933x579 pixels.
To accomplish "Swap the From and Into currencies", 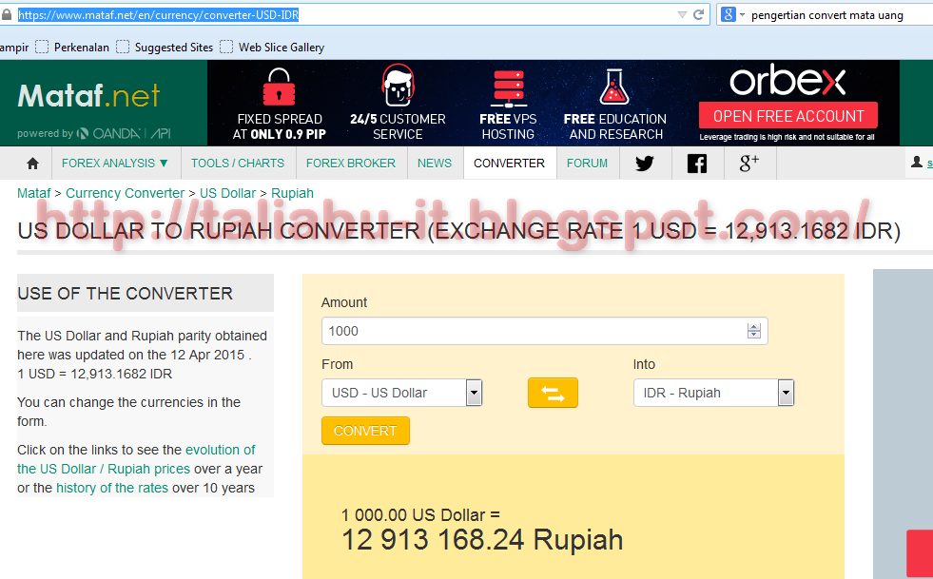I will click(x=553, y=393).
